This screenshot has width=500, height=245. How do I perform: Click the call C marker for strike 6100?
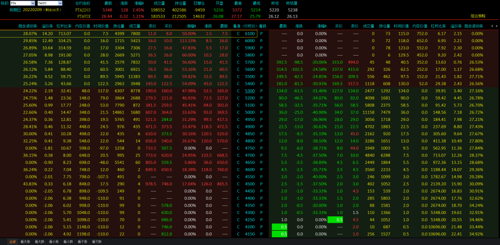pos(238,34)
